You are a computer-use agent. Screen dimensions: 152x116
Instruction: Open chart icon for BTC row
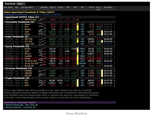(x=22, y=81)
